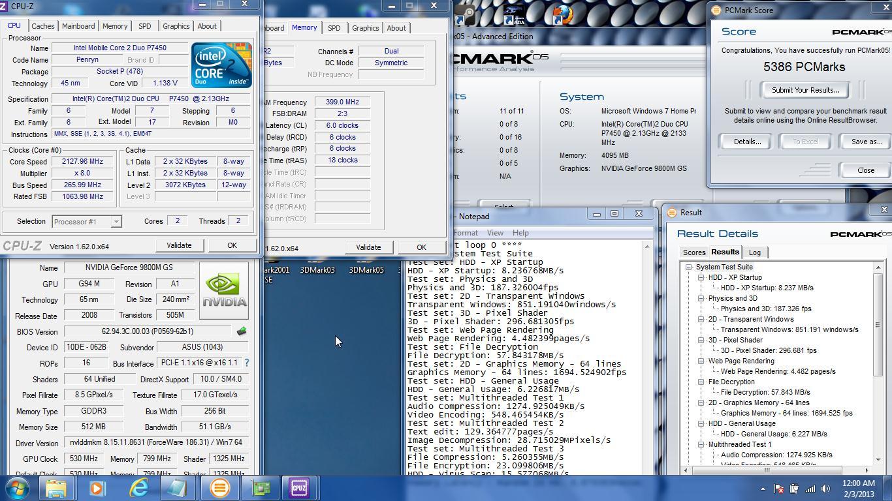The image size is (892, 501).
Task: Click Validate in second CPU-Z window
Action: coord(368,247)
